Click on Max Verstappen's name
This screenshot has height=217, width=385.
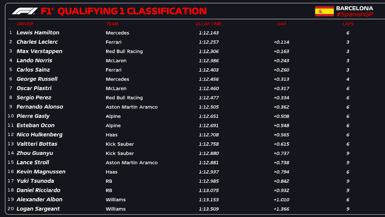(x=39, y=51)
